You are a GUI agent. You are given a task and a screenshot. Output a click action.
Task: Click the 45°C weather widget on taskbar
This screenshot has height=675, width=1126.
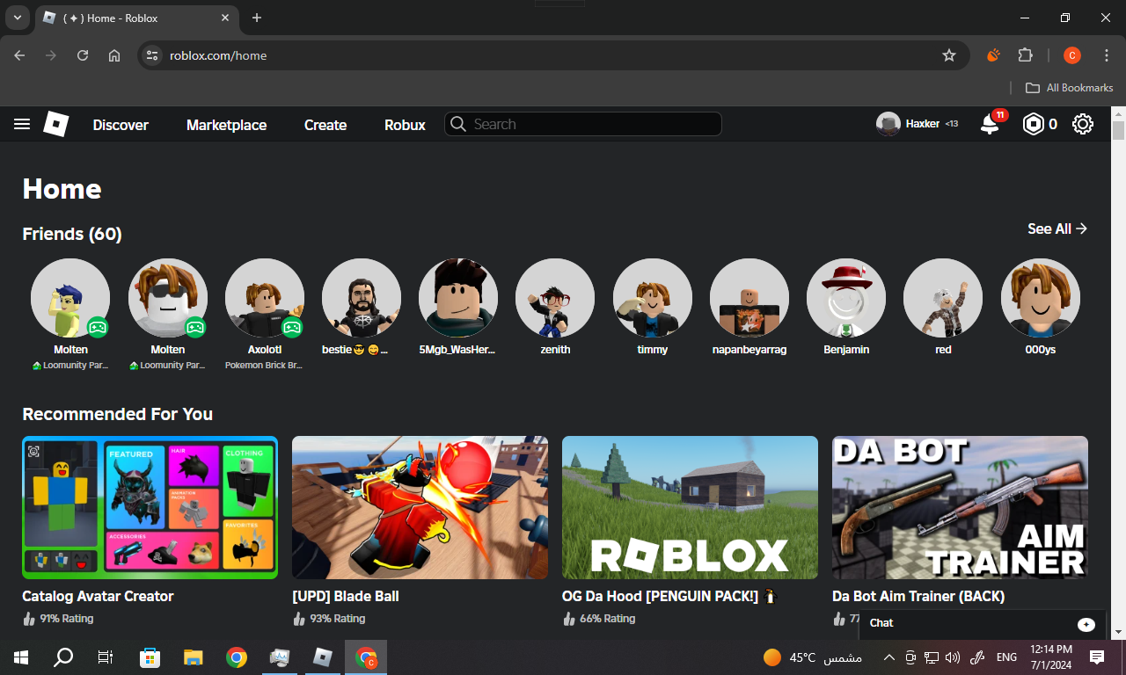812,657
